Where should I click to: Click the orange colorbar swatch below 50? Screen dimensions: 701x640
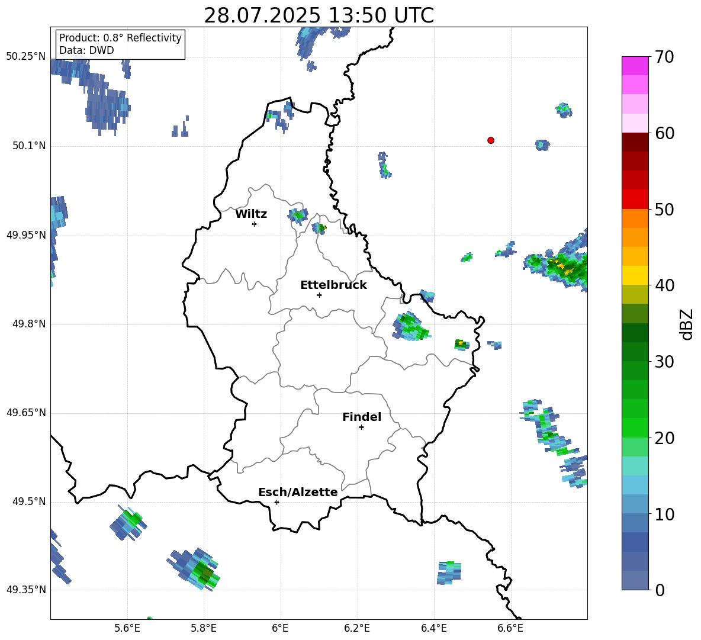pos(635,218)
